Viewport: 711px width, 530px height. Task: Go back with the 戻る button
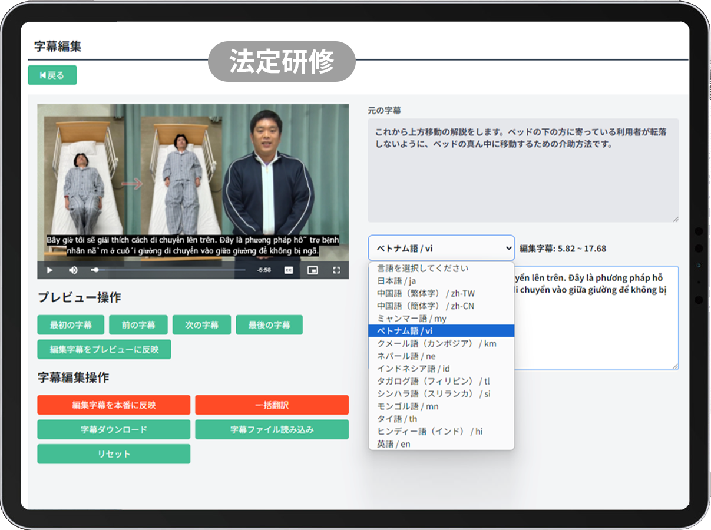52,75
